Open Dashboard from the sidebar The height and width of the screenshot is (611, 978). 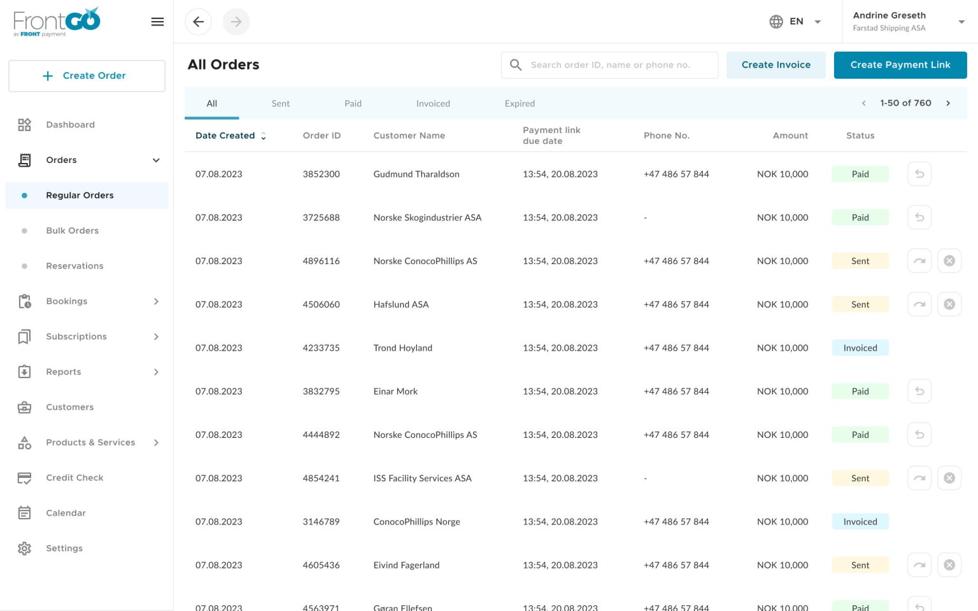point(70,125)
